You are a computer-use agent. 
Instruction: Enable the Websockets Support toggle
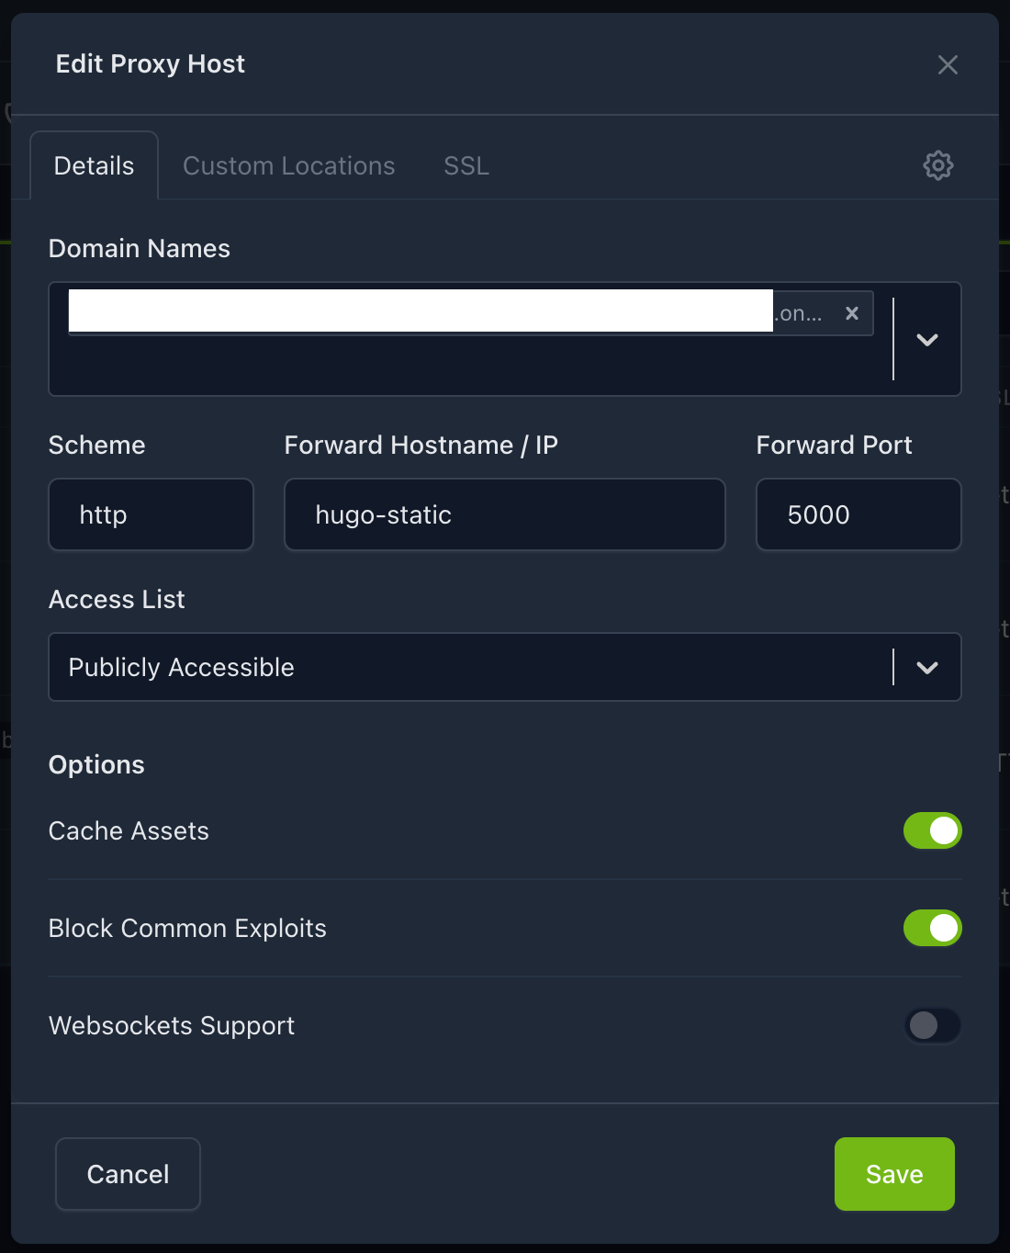click(932, 1025)
